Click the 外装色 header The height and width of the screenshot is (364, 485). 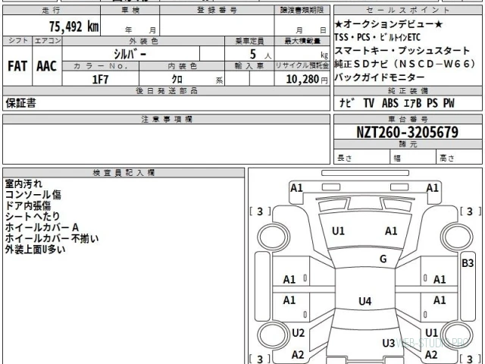tap(143, 41)
